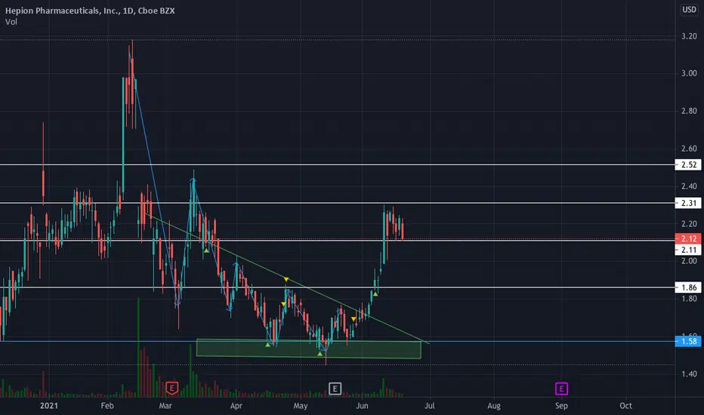Click the May label on time axis
Image resolution: width=704 pixels, height=415 pixels.
[x=301, y=406]
